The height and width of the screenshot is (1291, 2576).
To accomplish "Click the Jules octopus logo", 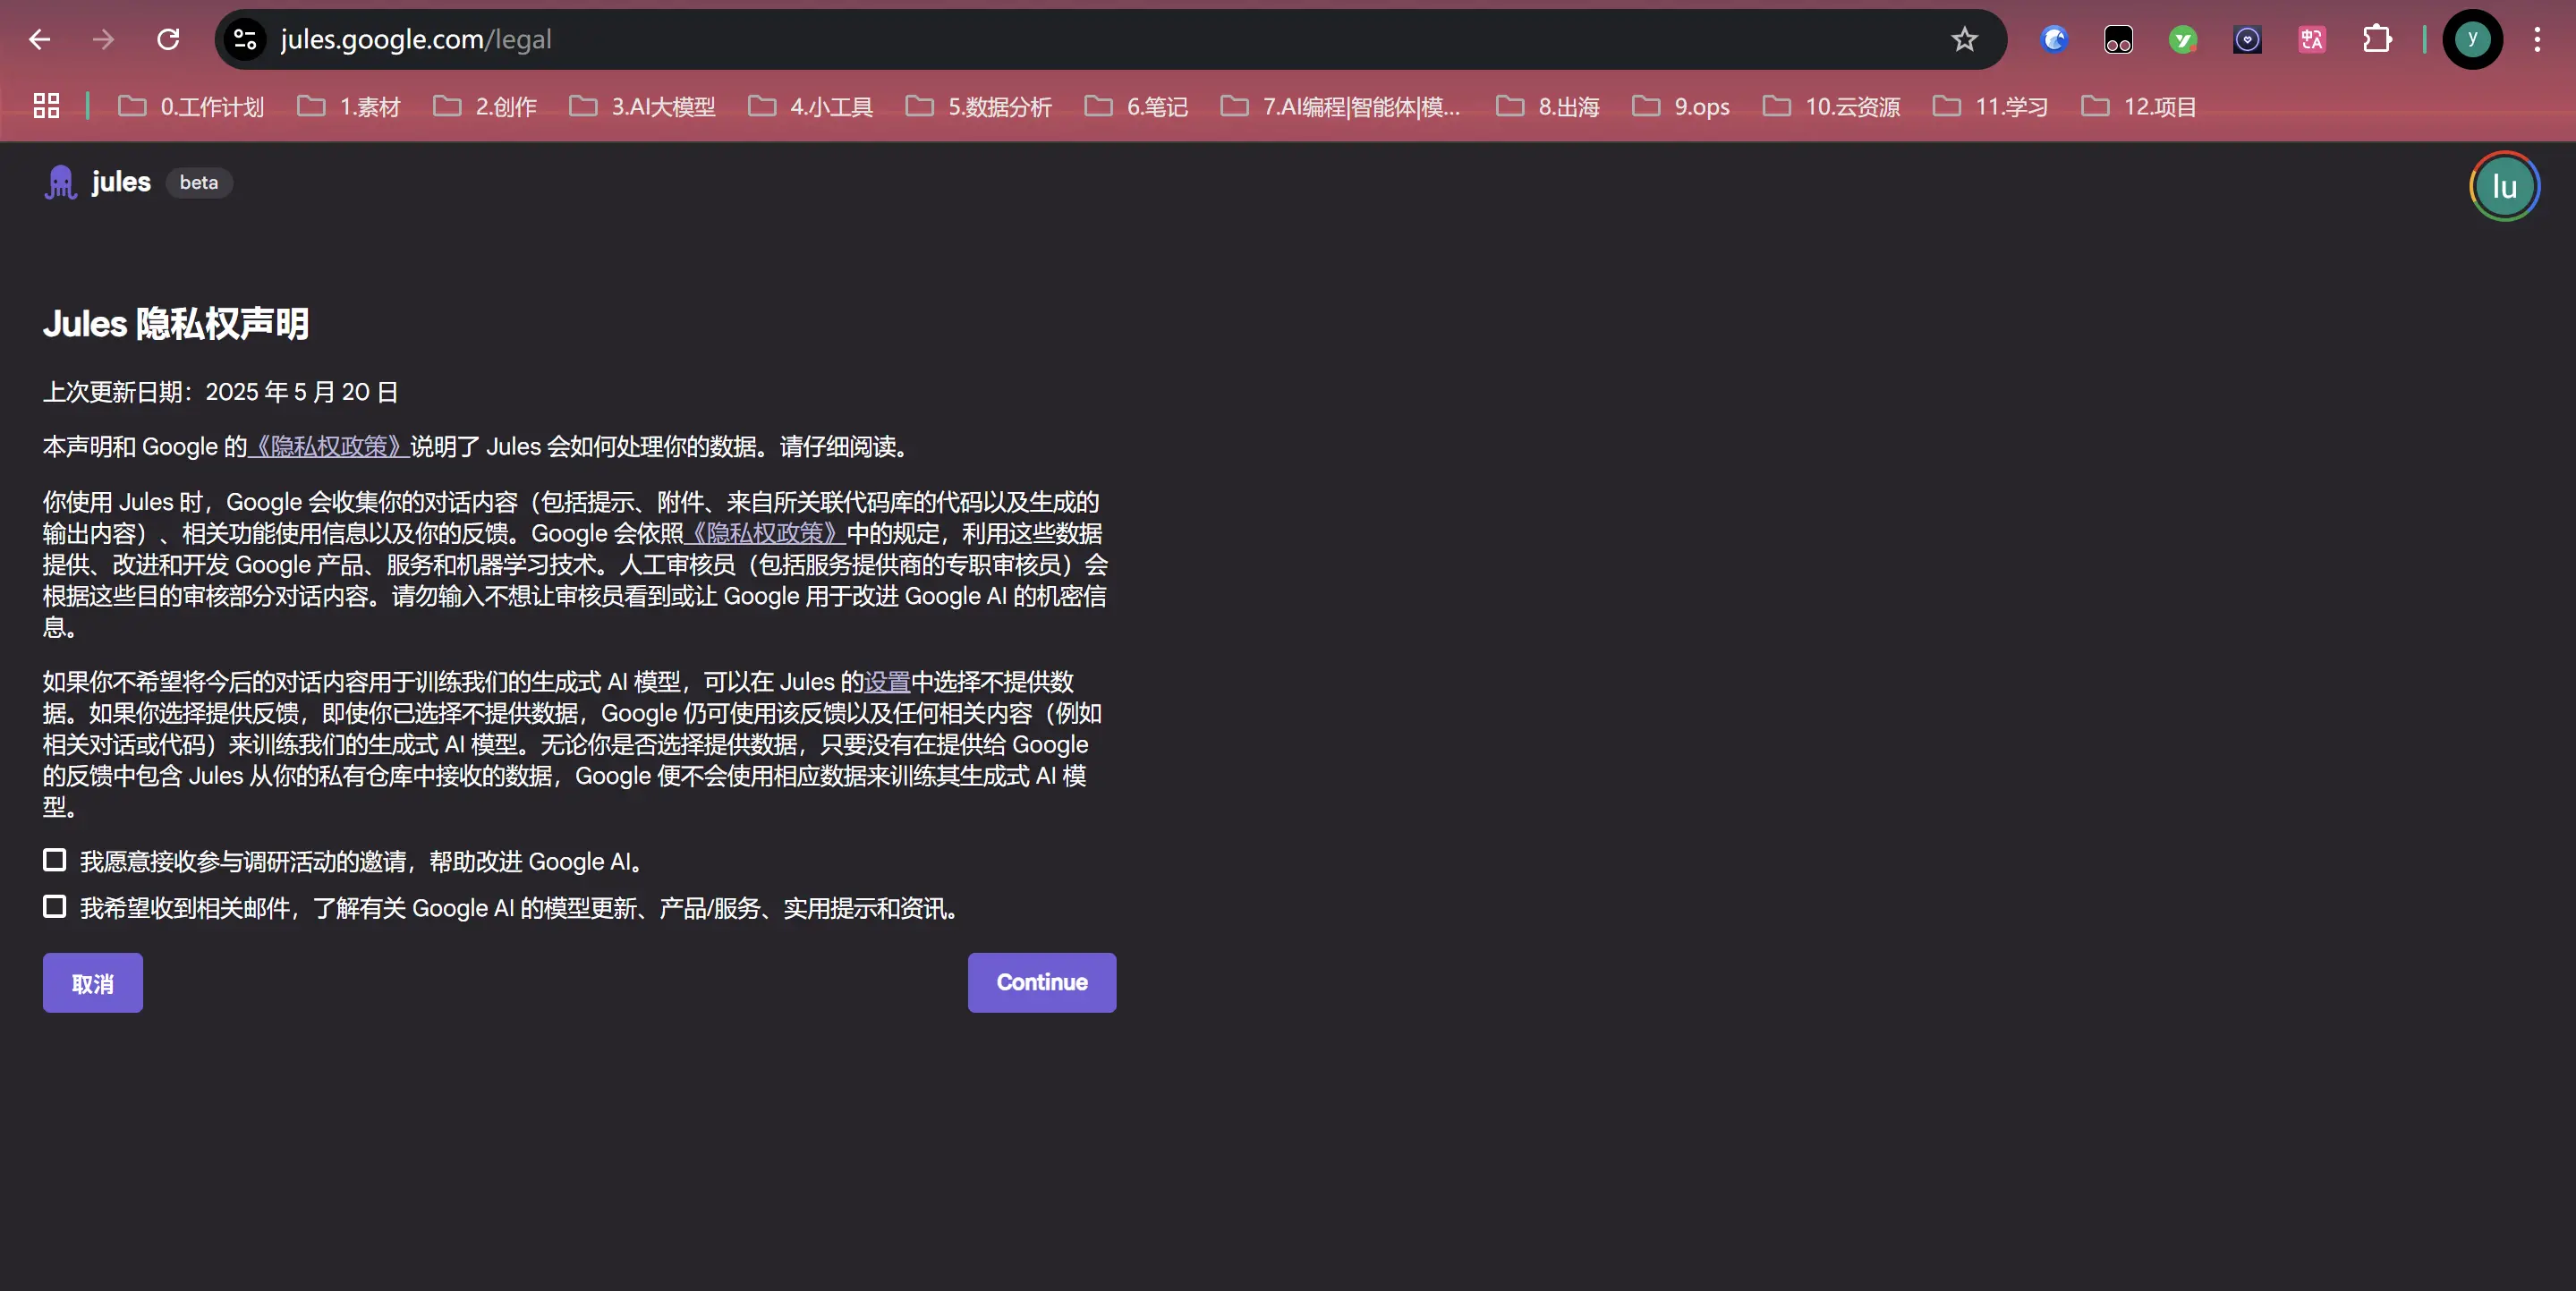I will pos(60,182).
